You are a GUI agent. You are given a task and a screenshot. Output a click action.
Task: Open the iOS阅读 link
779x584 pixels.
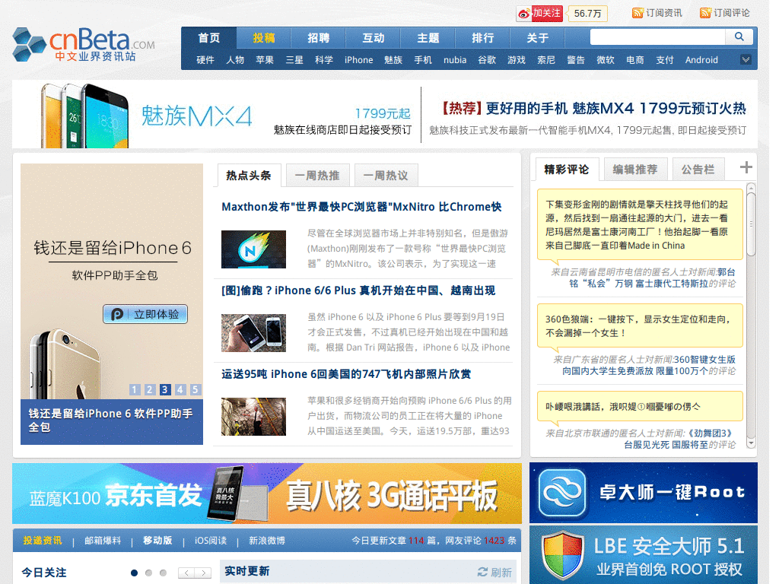click(211, 541)
